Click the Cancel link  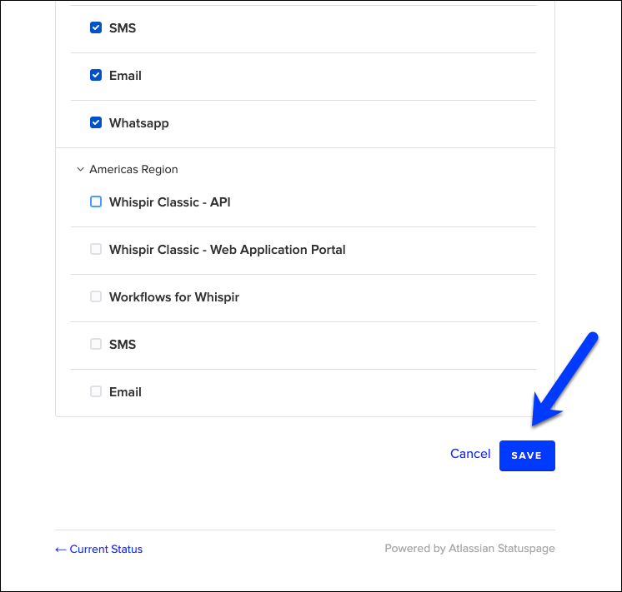470,454
